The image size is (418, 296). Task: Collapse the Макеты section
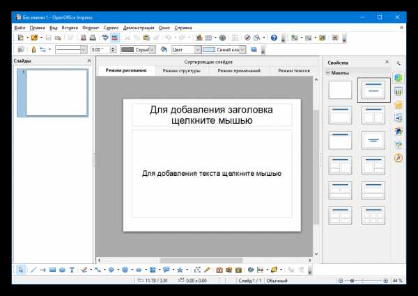pos(327,72)
